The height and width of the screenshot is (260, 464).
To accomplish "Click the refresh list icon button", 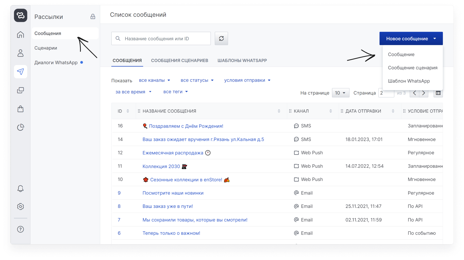I will tap(221, 38).
